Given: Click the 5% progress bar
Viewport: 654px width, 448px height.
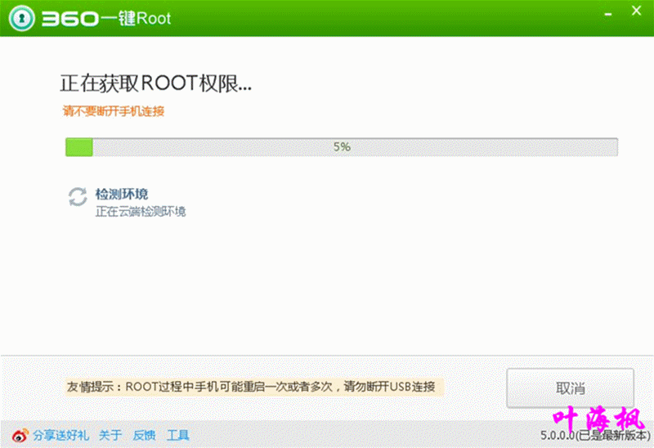Looking at the screenshot, I should click(x=342, y=147).
